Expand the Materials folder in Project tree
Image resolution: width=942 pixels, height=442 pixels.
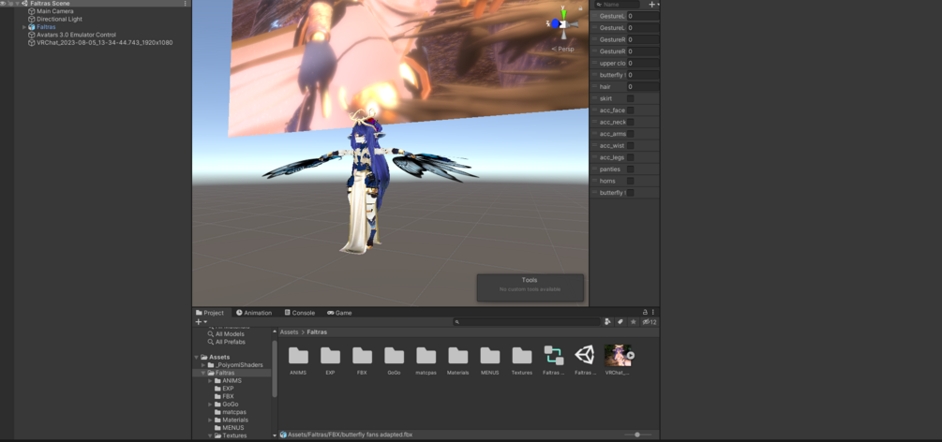pyautogui.click(x=210, y=420)
